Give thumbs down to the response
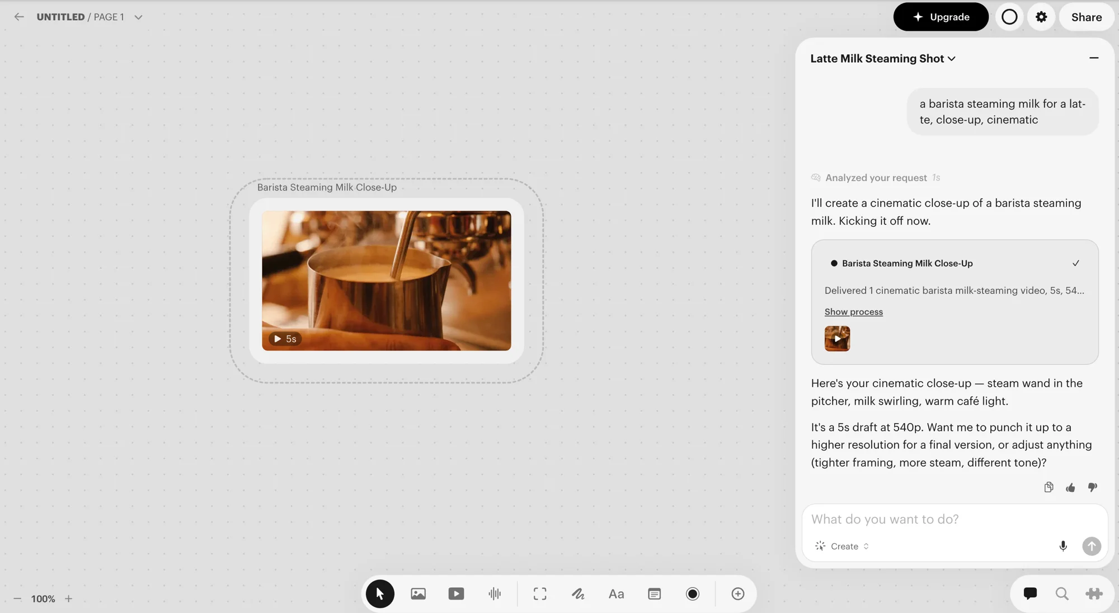The image size is (1119, 613). coord(1092,487)
